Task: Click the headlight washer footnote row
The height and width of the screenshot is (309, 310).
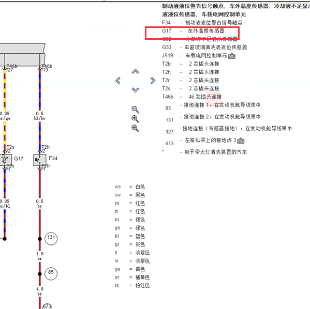Action: [x=204, y=152]
